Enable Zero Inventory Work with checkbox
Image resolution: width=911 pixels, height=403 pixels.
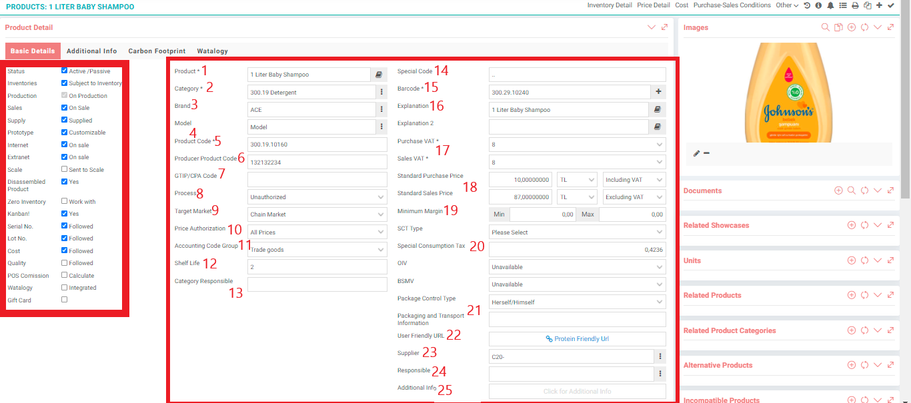64,201
